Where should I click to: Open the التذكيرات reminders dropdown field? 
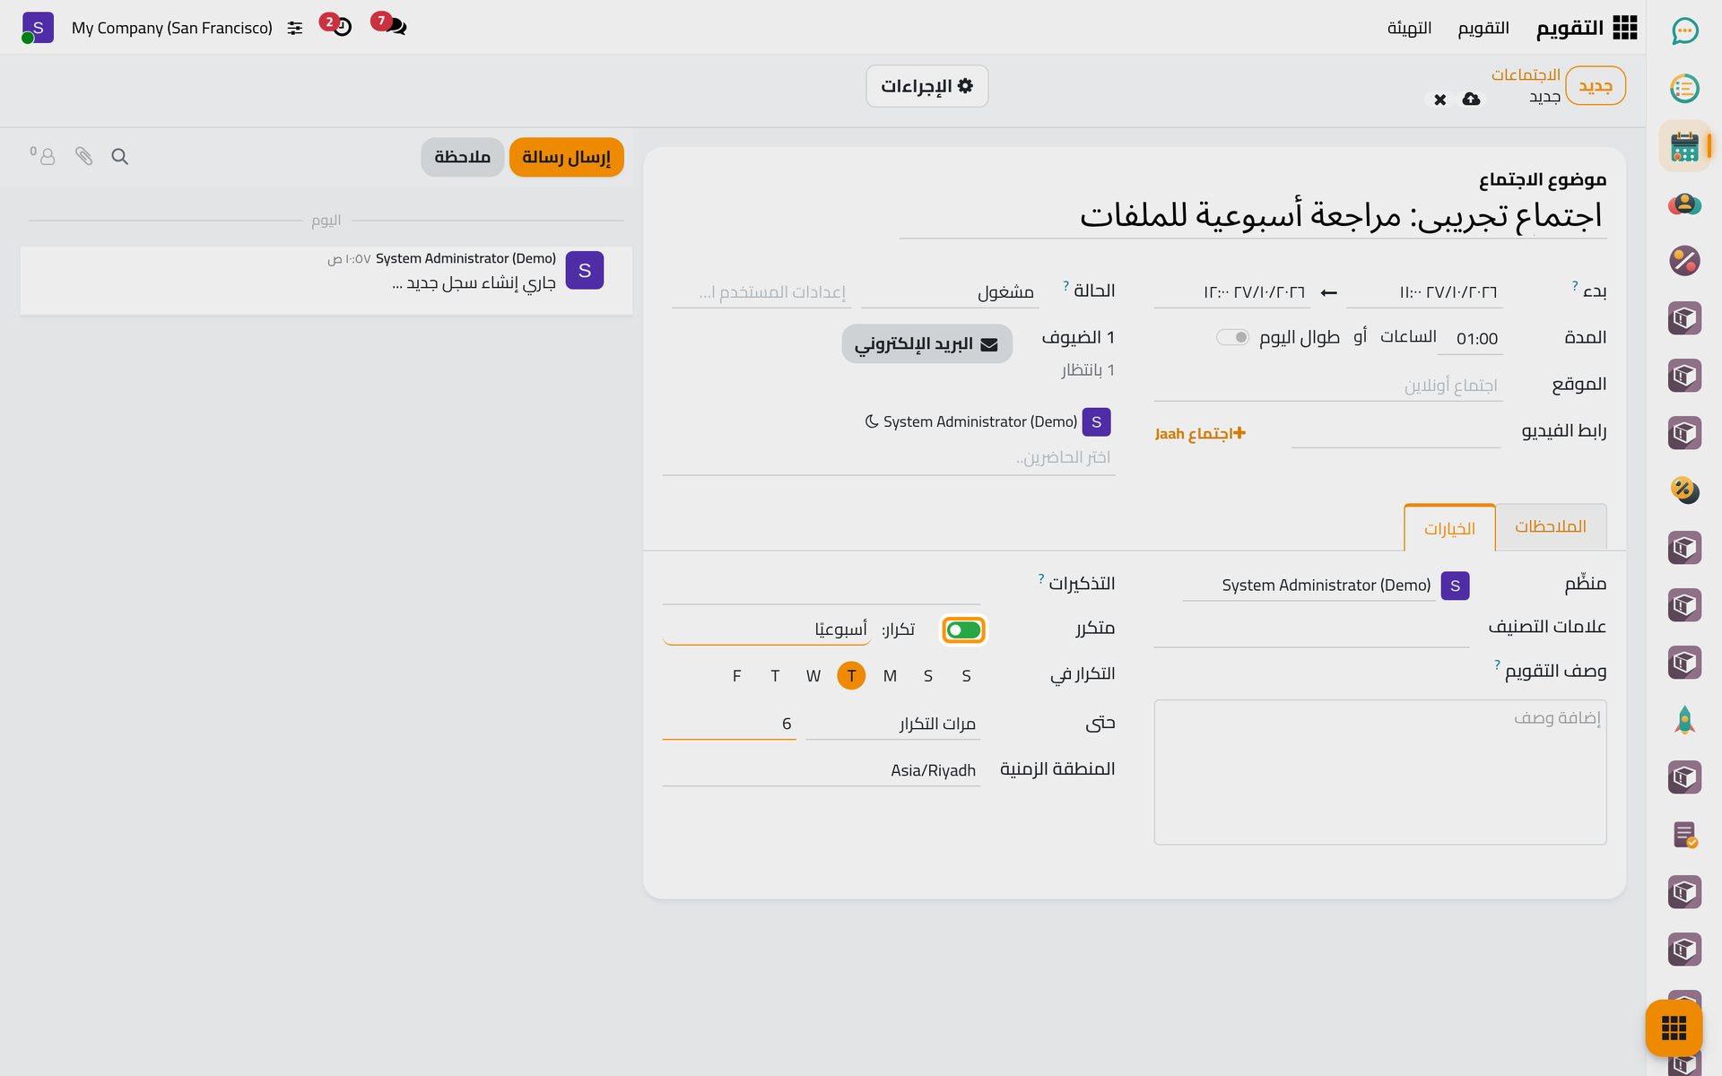pos(822,587)
